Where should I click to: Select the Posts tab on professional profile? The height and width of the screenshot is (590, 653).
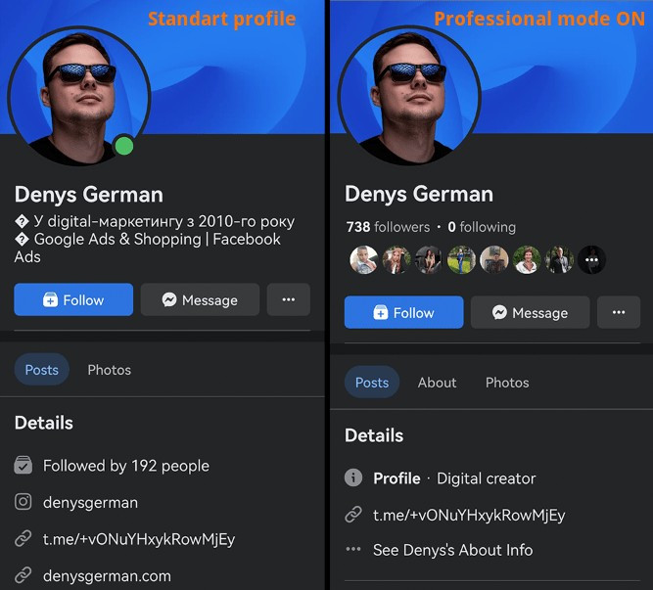372,383
